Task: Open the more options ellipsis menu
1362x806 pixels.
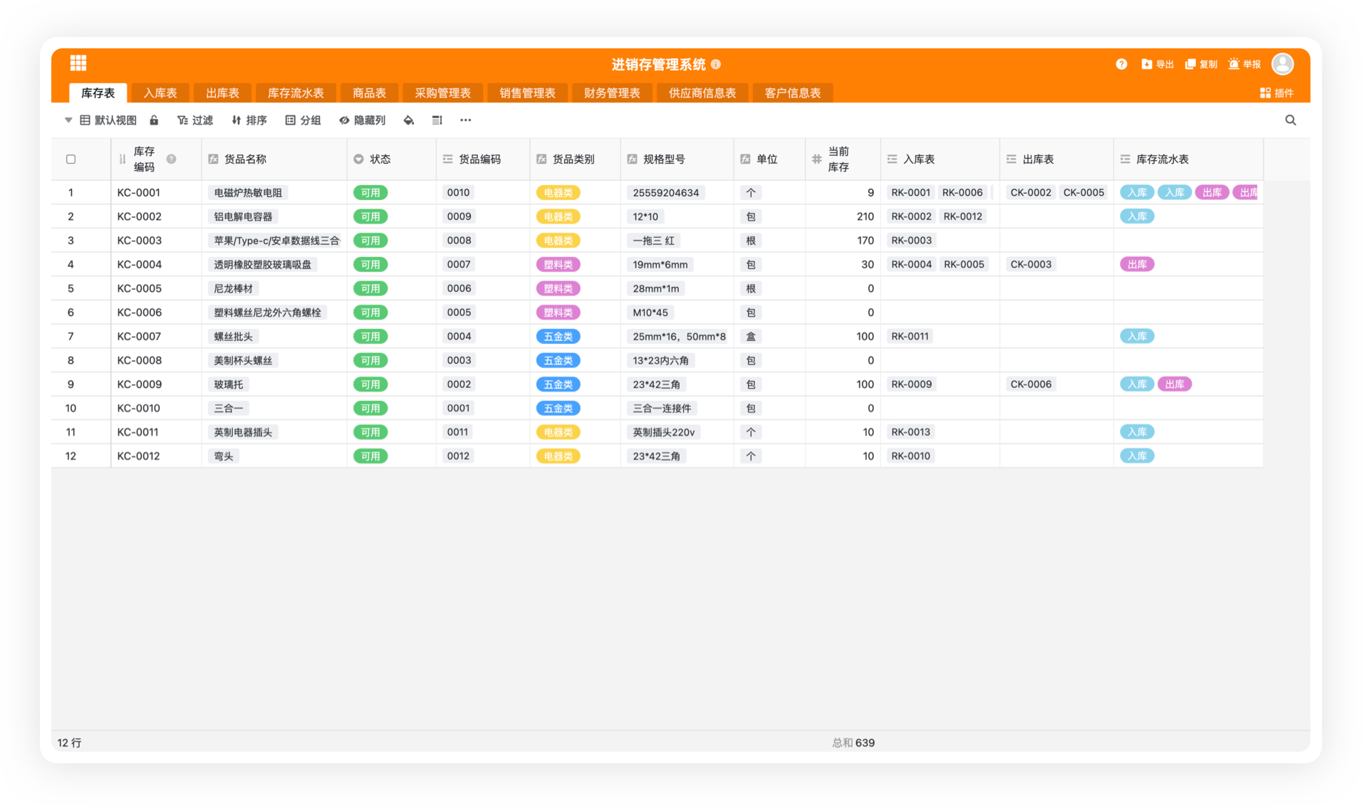Action: (x=466, y=120)
